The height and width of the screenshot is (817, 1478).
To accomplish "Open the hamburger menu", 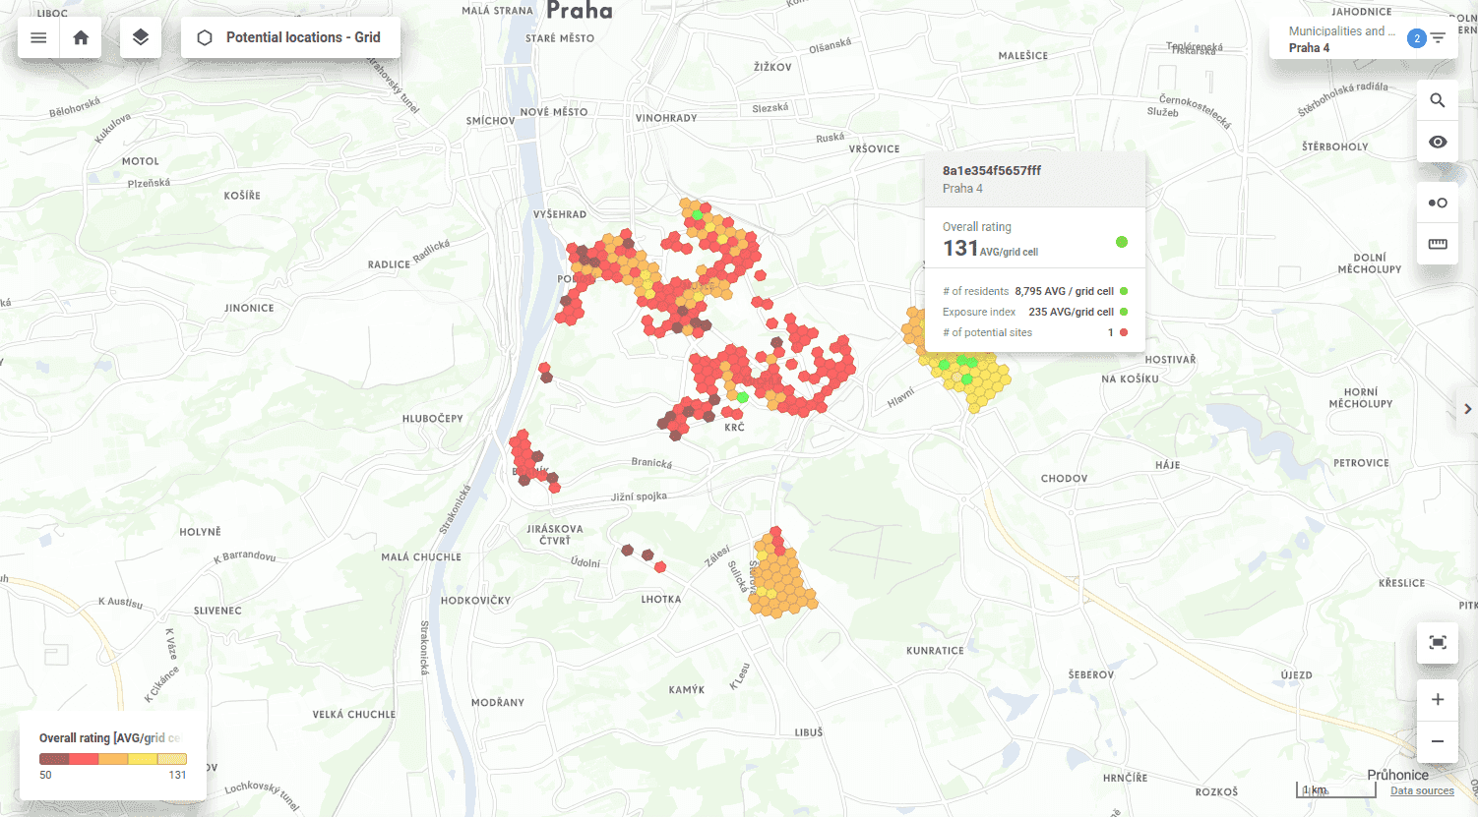I will click(37, 37).
